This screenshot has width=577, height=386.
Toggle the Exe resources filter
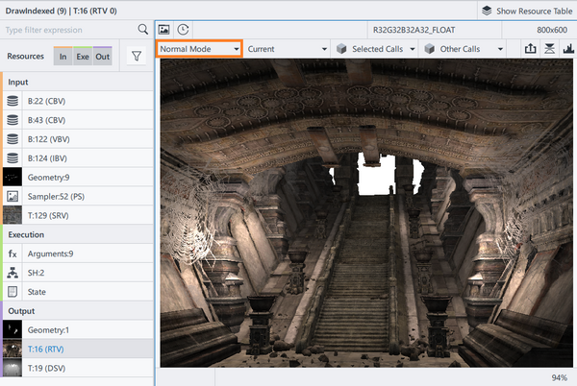(x=83, y=57)
